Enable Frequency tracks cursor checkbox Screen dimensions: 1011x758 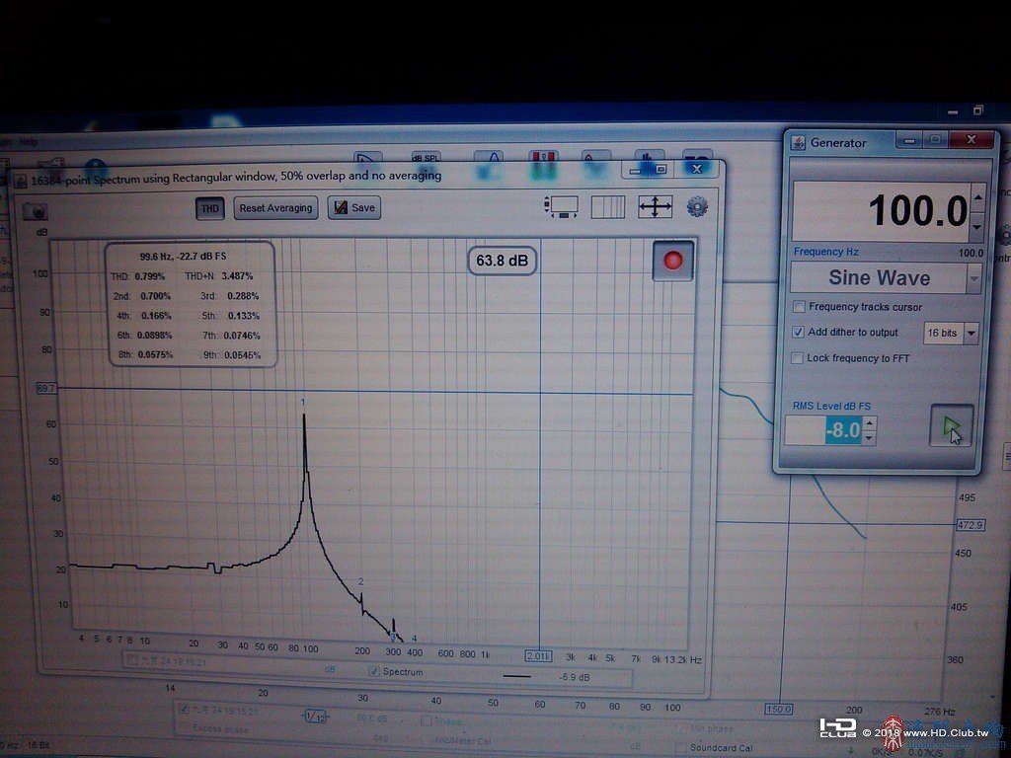799,307
